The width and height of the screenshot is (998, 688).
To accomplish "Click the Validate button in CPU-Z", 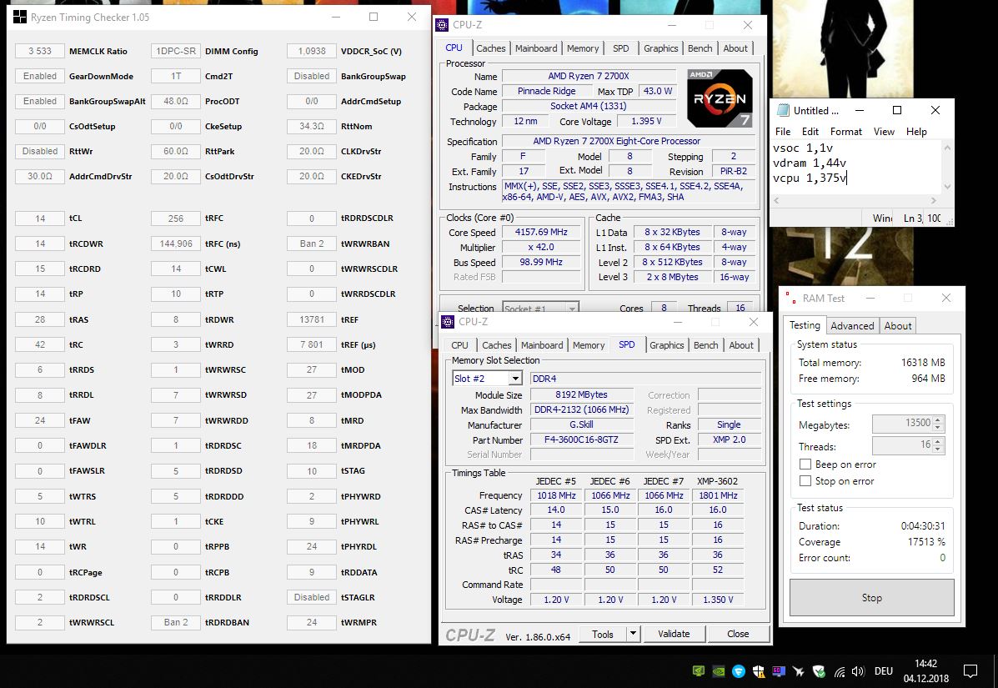I will pyautogui.click(x=674, y=634).
